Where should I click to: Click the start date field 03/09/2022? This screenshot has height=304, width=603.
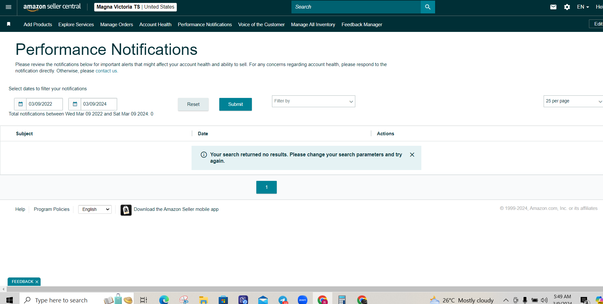coord(44,104)
